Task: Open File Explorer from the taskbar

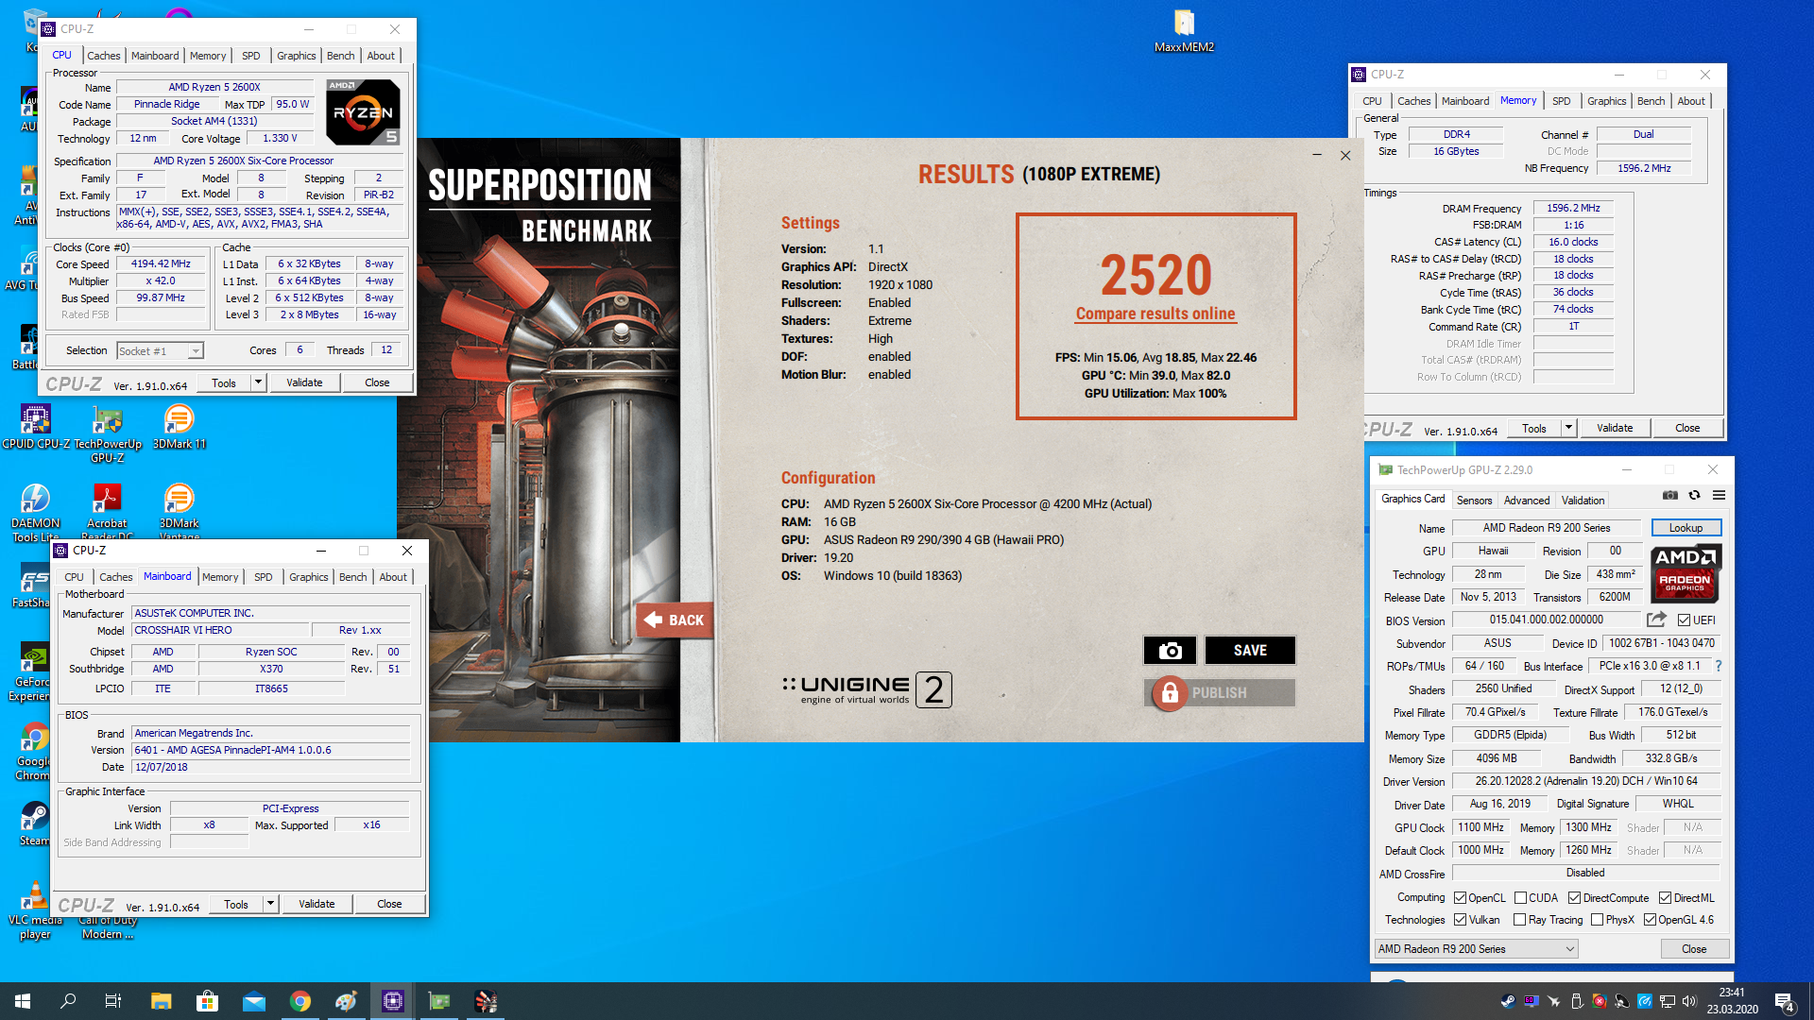Action: click(161, 1001)
